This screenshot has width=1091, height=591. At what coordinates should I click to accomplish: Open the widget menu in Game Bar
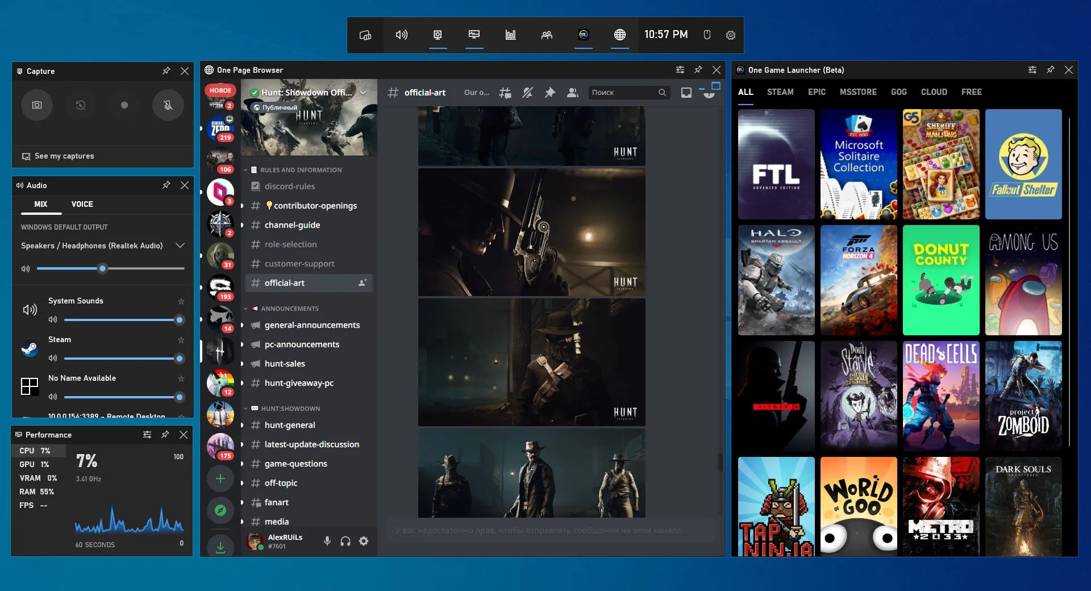tap(365, 35)
